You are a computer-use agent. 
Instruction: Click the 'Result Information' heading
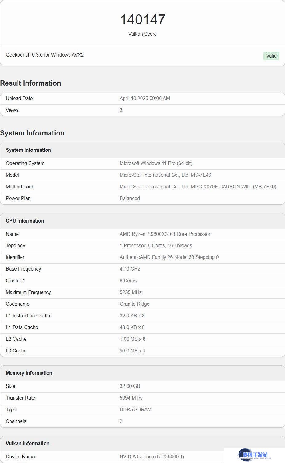30,83
